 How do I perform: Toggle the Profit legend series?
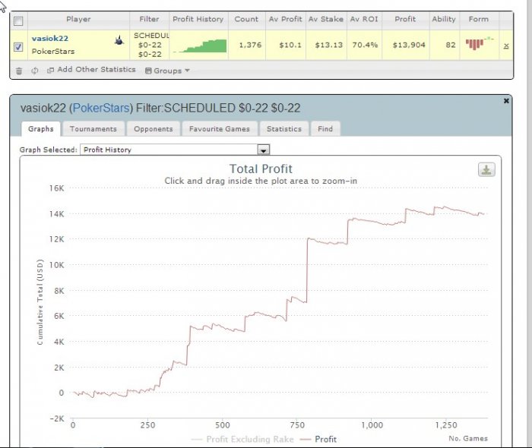click(318, 439)
